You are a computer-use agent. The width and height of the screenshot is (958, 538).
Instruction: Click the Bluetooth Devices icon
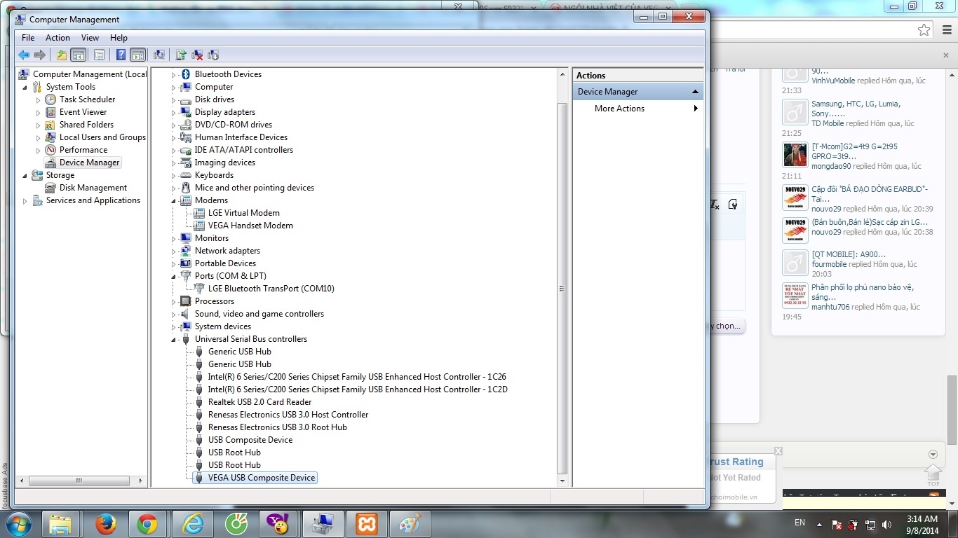186,74
